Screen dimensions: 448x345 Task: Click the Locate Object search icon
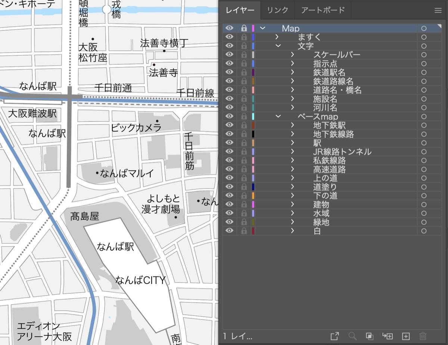coord(352,336)
